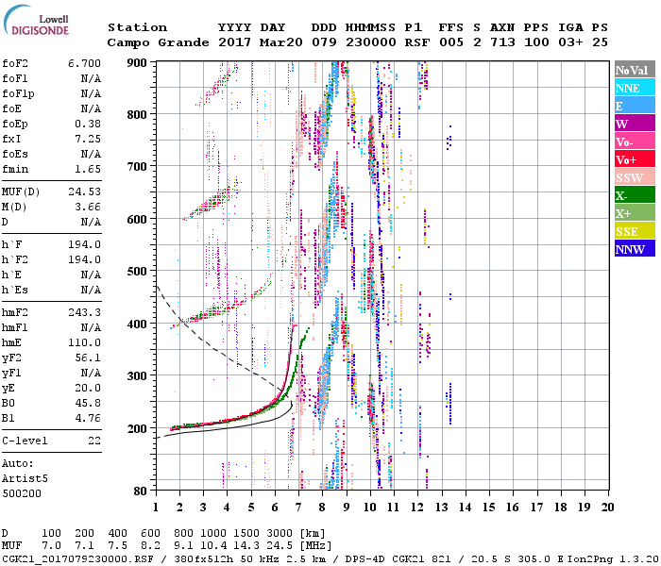Select the E blue legend swatch

pyautogui.click(x=635, y=106)
